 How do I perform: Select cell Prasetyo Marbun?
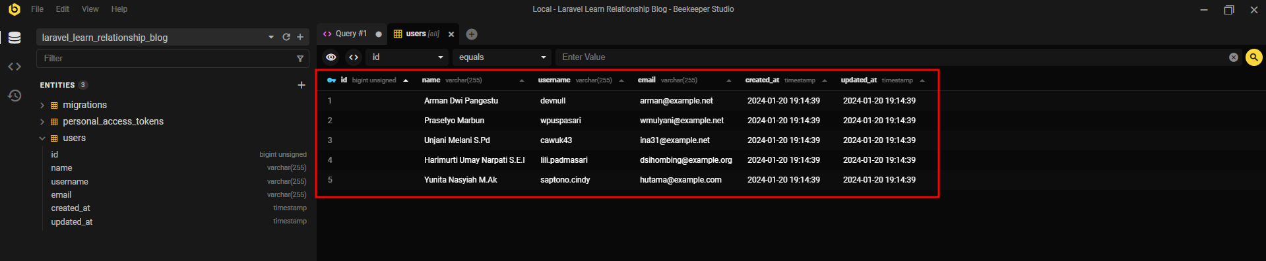454,121
